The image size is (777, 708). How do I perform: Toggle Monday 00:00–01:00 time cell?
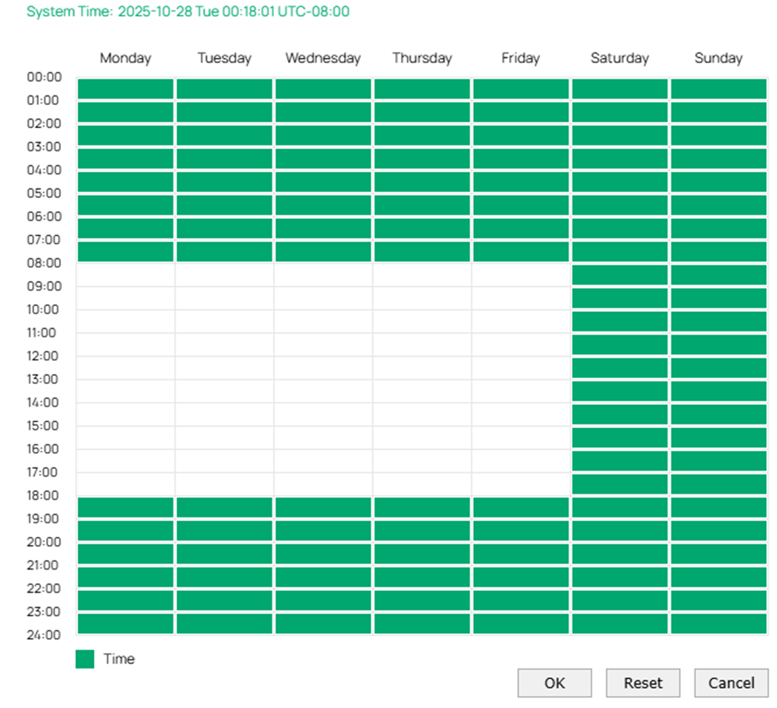125,89
